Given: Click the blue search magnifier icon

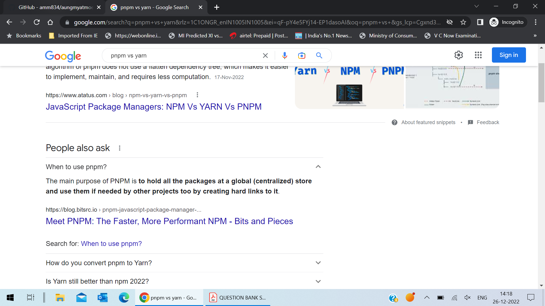Looking at the screenshot, I should 319,56.
